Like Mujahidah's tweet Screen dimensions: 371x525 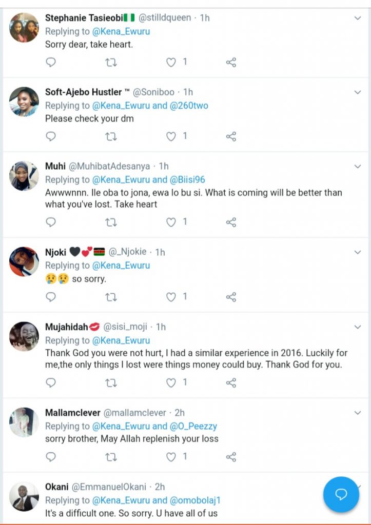click(x=171, y=383)
